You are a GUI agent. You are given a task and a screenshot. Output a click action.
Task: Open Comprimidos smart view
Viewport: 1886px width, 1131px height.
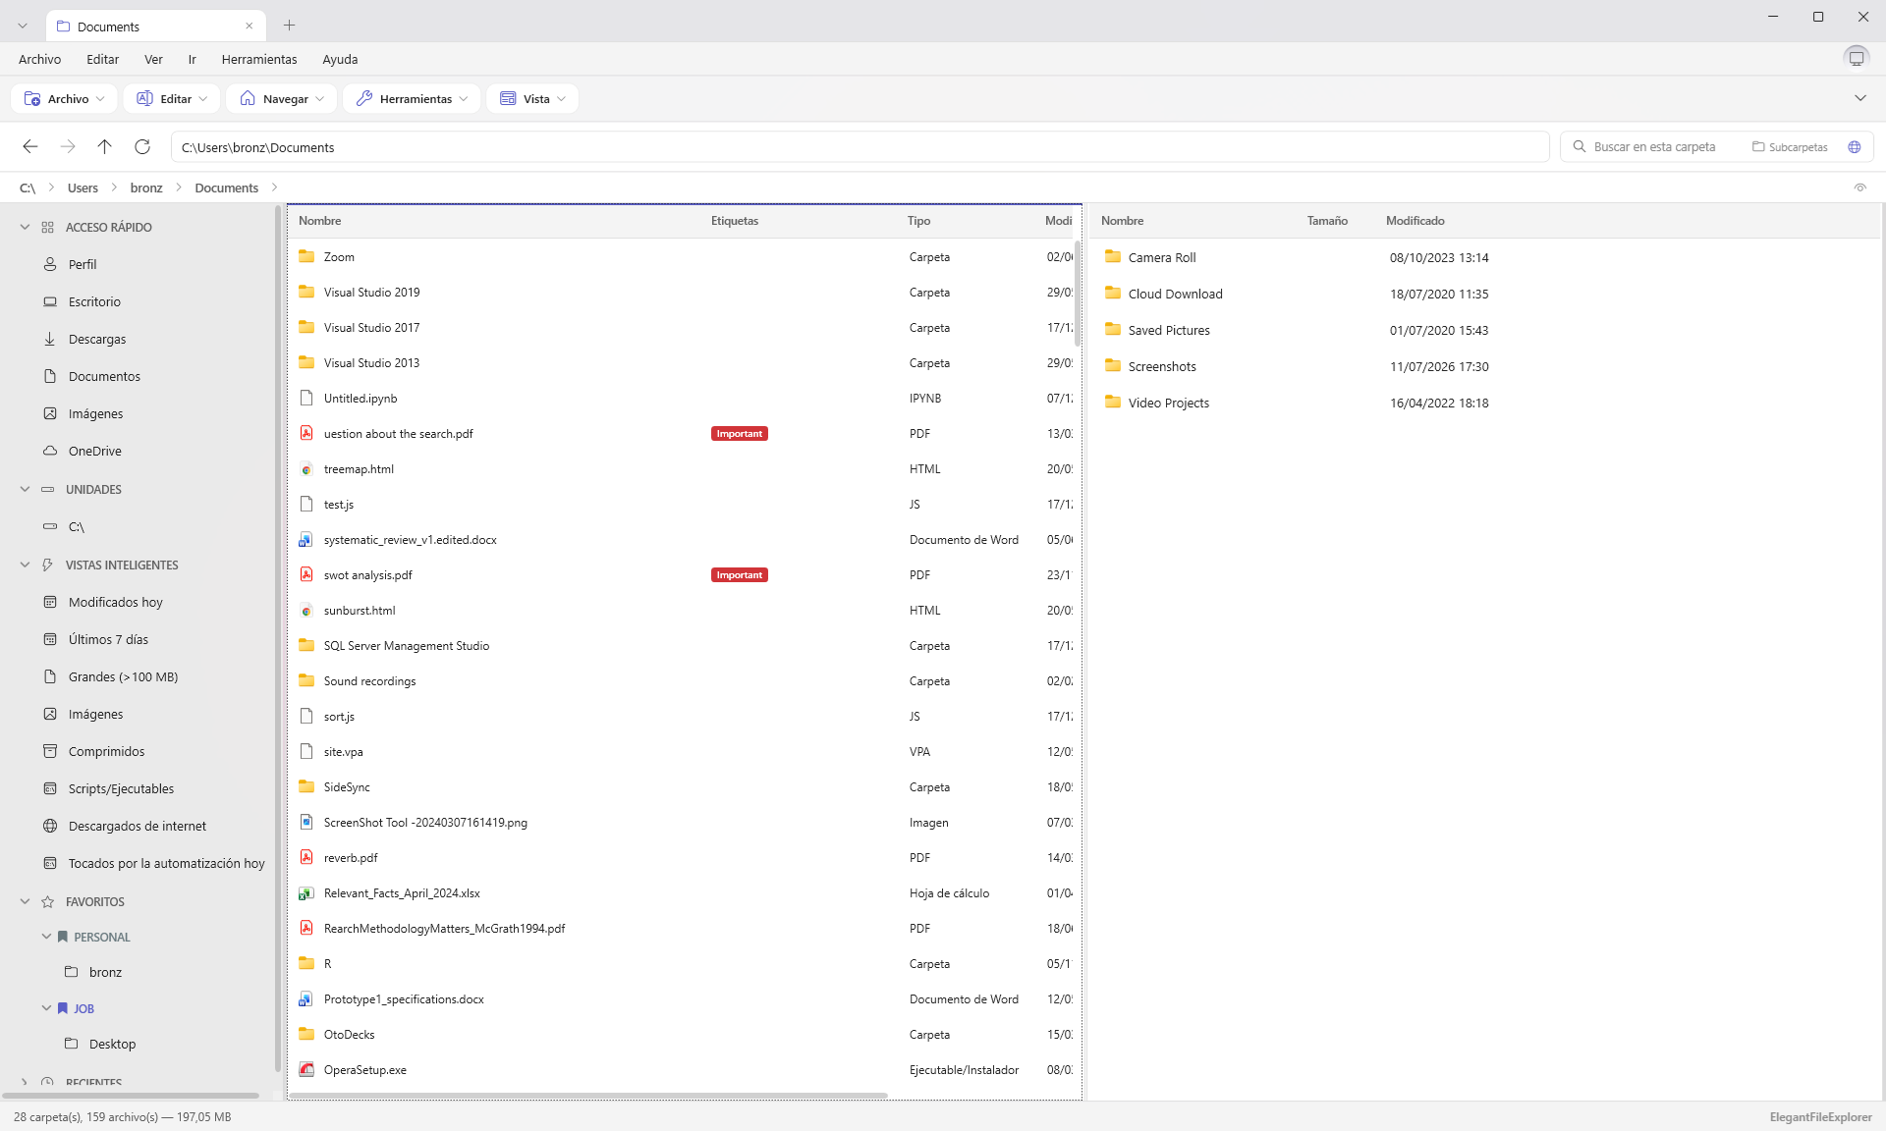point(106,751)
